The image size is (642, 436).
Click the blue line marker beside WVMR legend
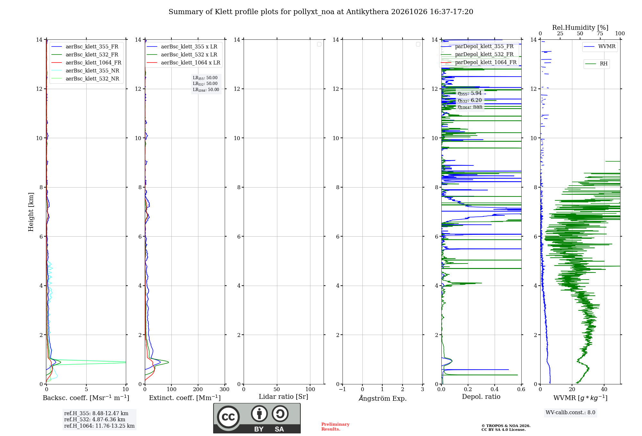coord(589,47)
